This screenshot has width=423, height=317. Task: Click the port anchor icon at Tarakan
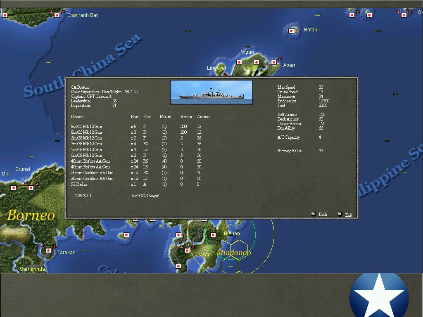tap(43, 247)
